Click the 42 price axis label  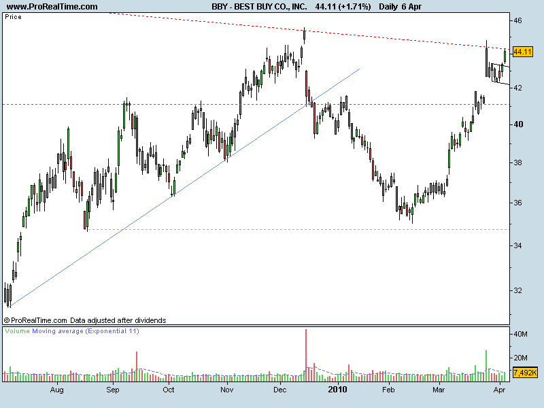tap(517, 88)
